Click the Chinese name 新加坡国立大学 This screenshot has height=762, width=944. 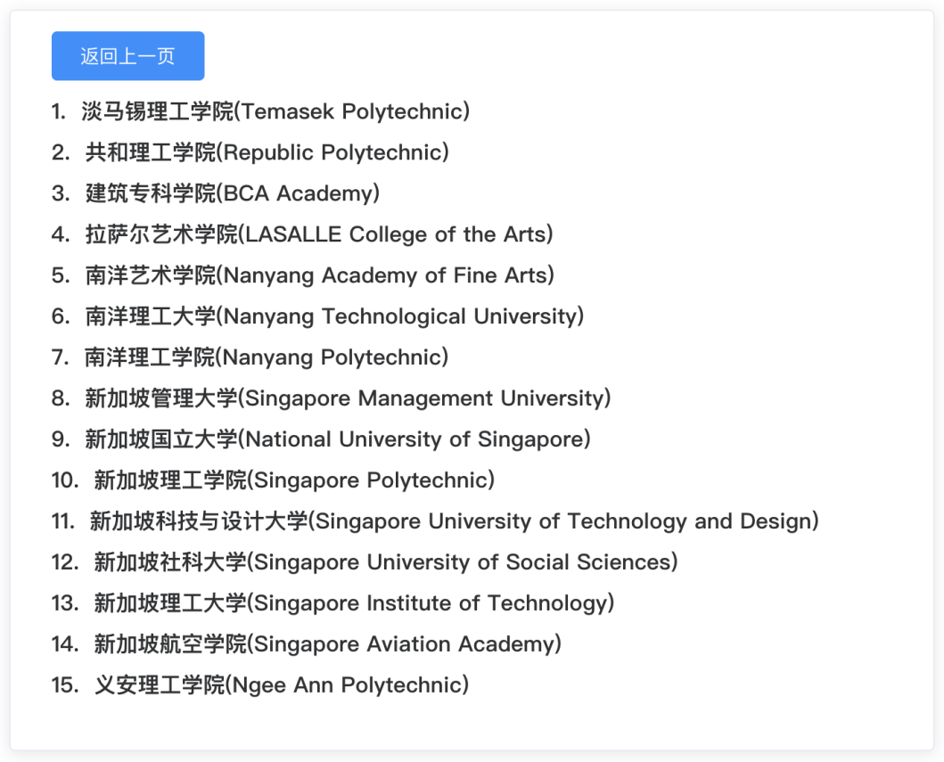160,438
